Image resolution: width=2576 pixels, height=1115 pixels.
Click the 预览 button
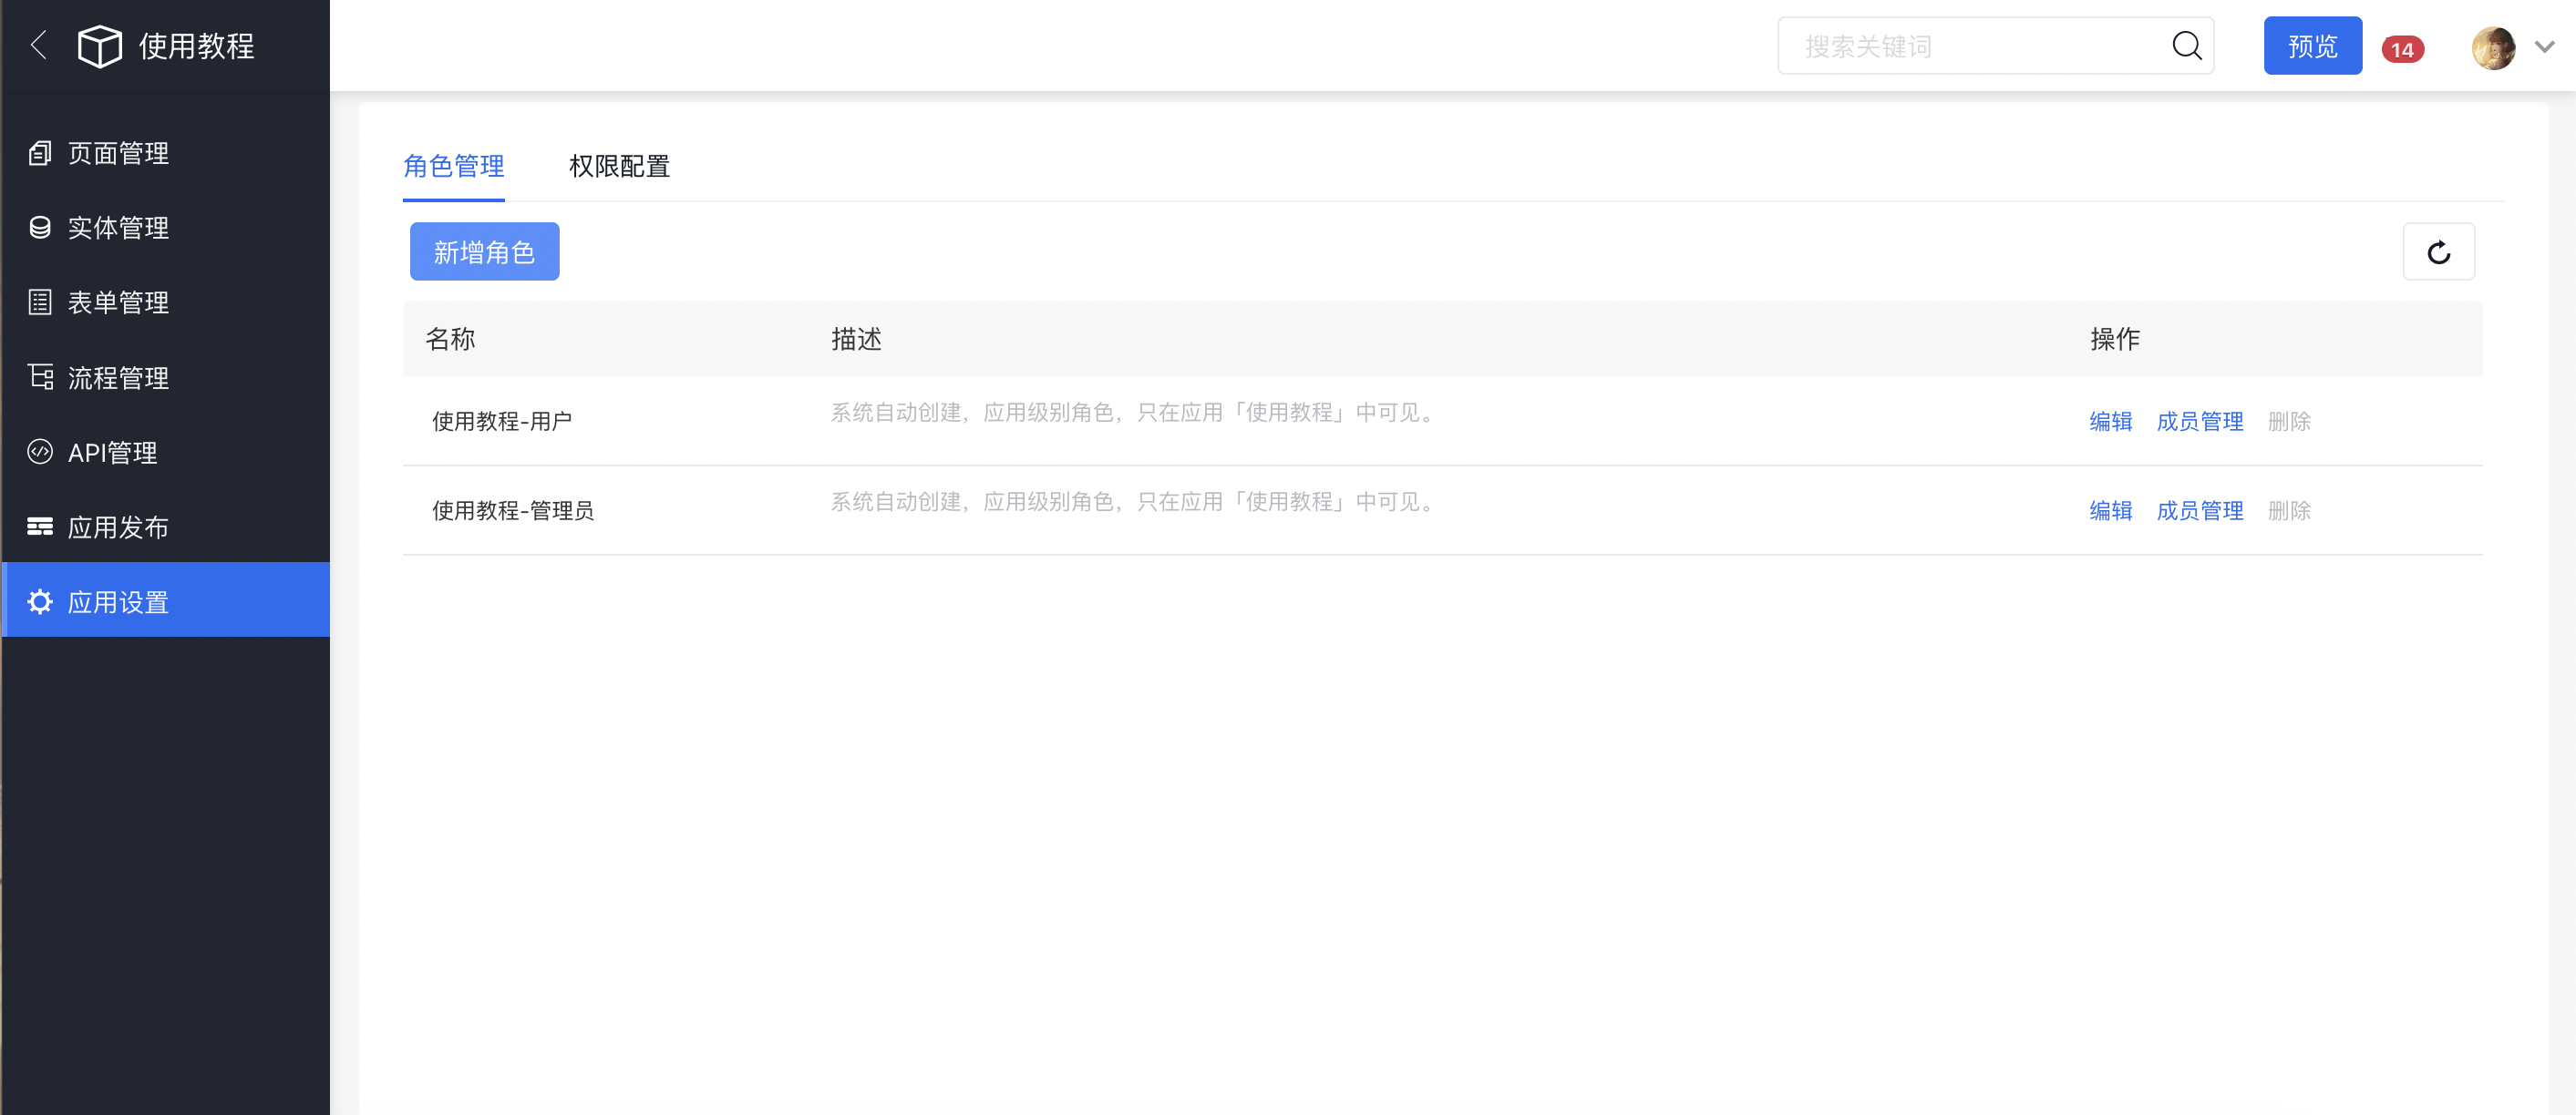pos(2312,46)
